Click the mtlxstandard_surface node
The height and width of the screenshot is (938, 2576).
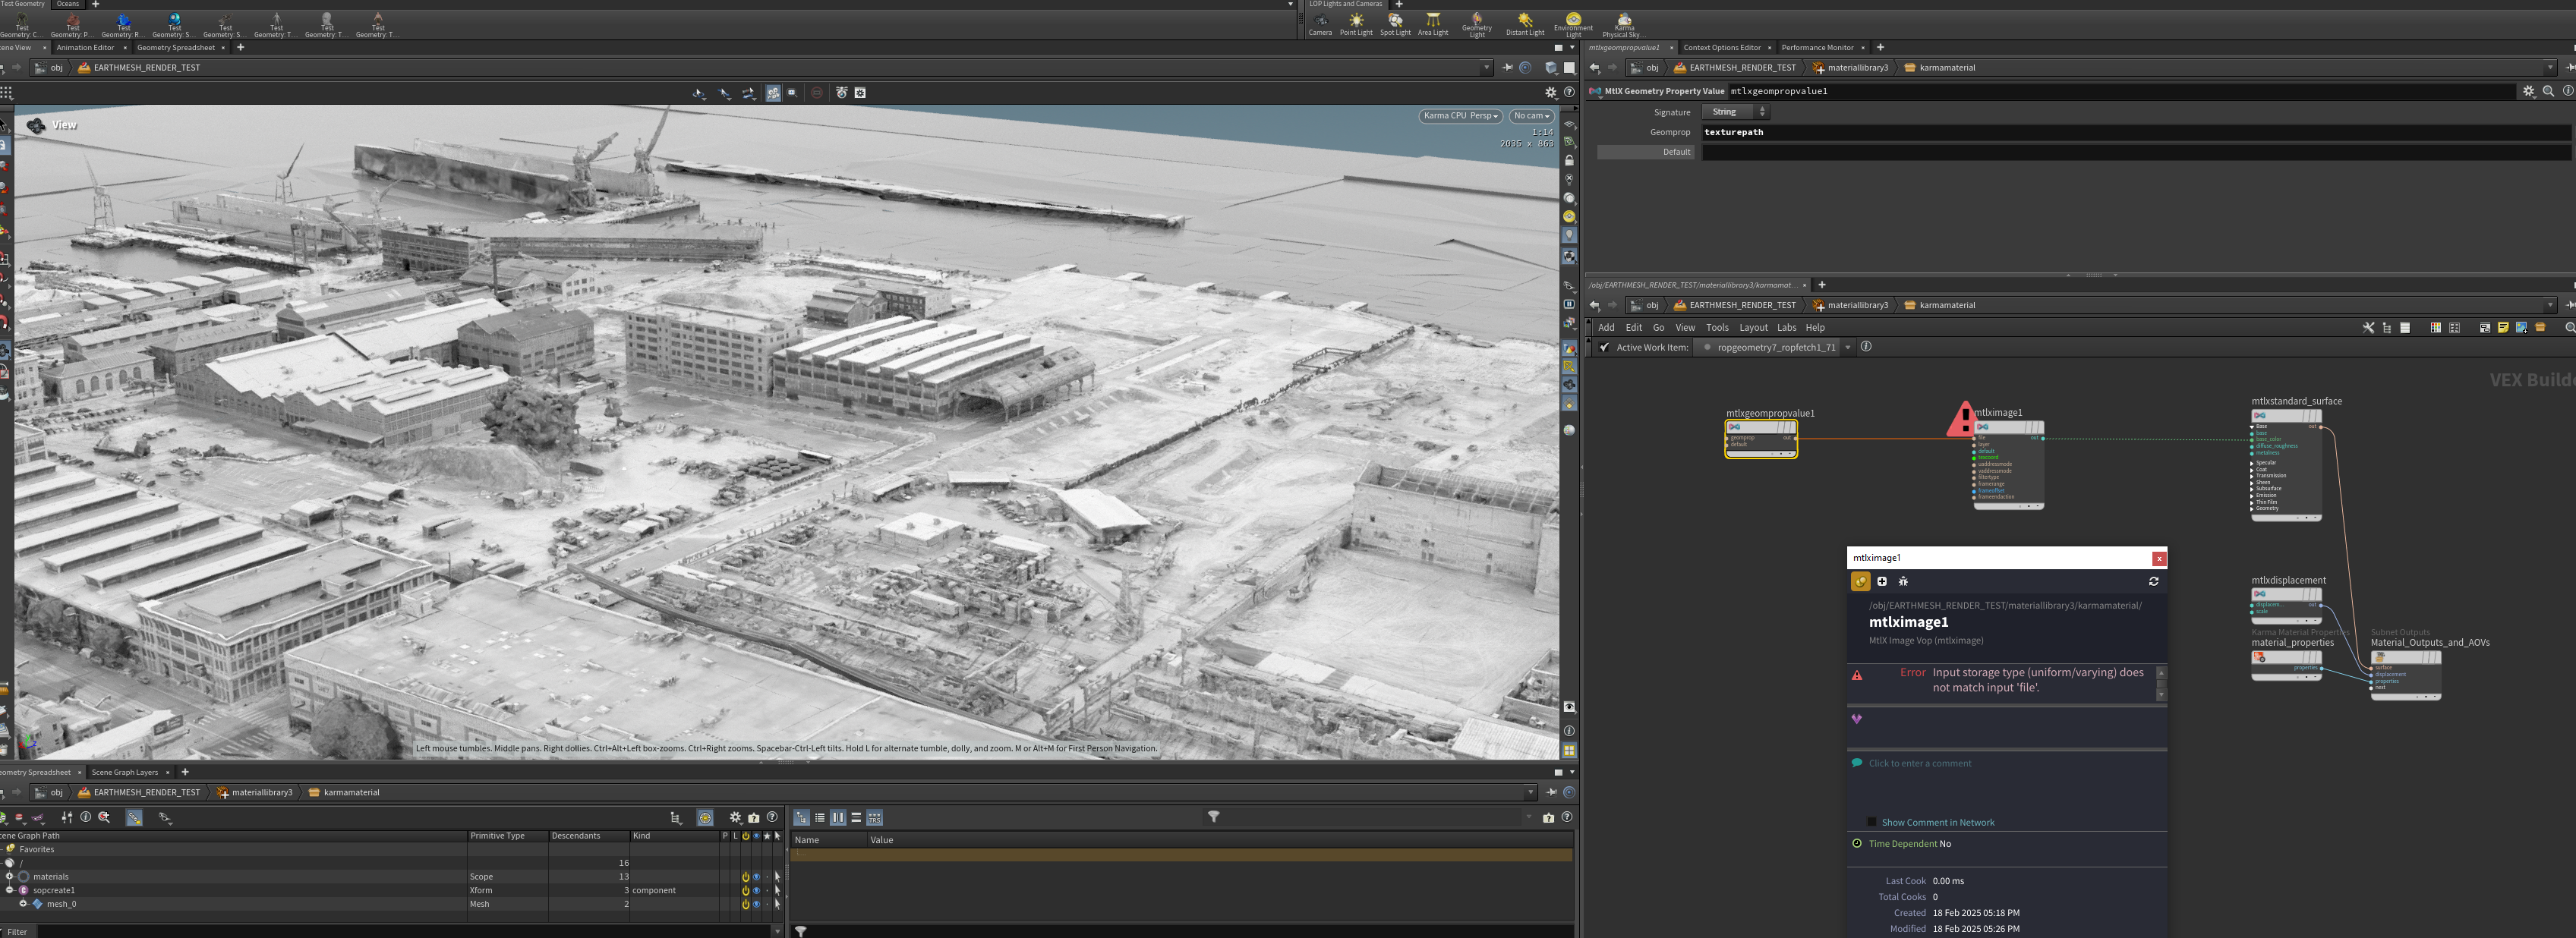point(2286,465)
